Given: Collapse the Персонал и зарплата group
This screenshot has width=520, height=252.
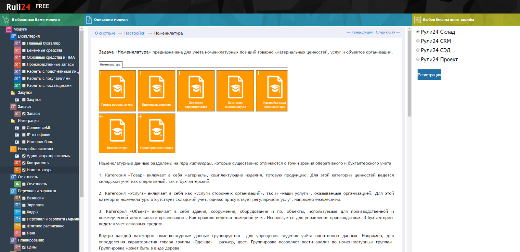Looking at the screenshot, I should pyautogui.click(x=13, y=191).
